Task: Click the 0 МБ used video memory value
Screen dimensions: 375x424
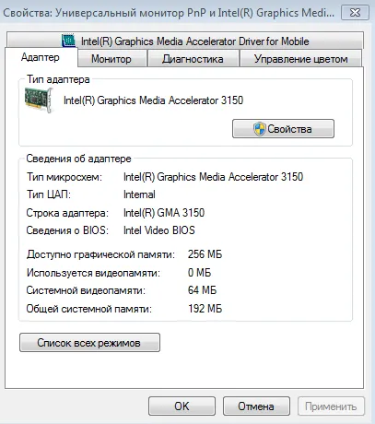Action: (199, 273)
